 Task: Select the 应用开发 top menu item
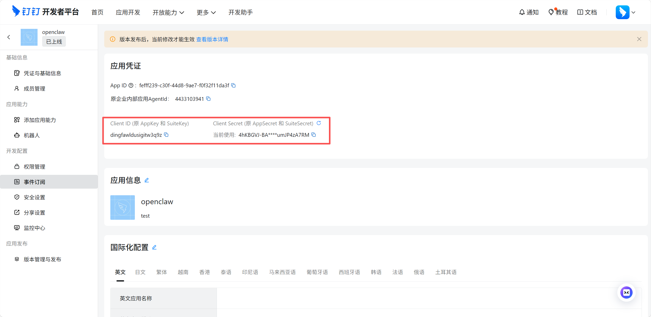click(128, 12)
